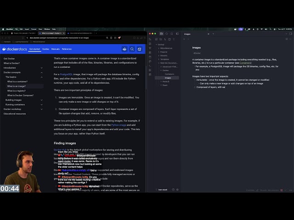This screenshot has width=294, height=220.
Task: Click Obsidian navigate forward arrow
Action: pos(188,39)
